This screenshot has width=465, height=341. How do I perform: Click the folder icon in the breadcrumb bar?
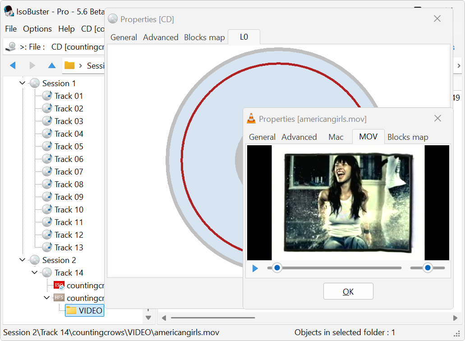69,65
